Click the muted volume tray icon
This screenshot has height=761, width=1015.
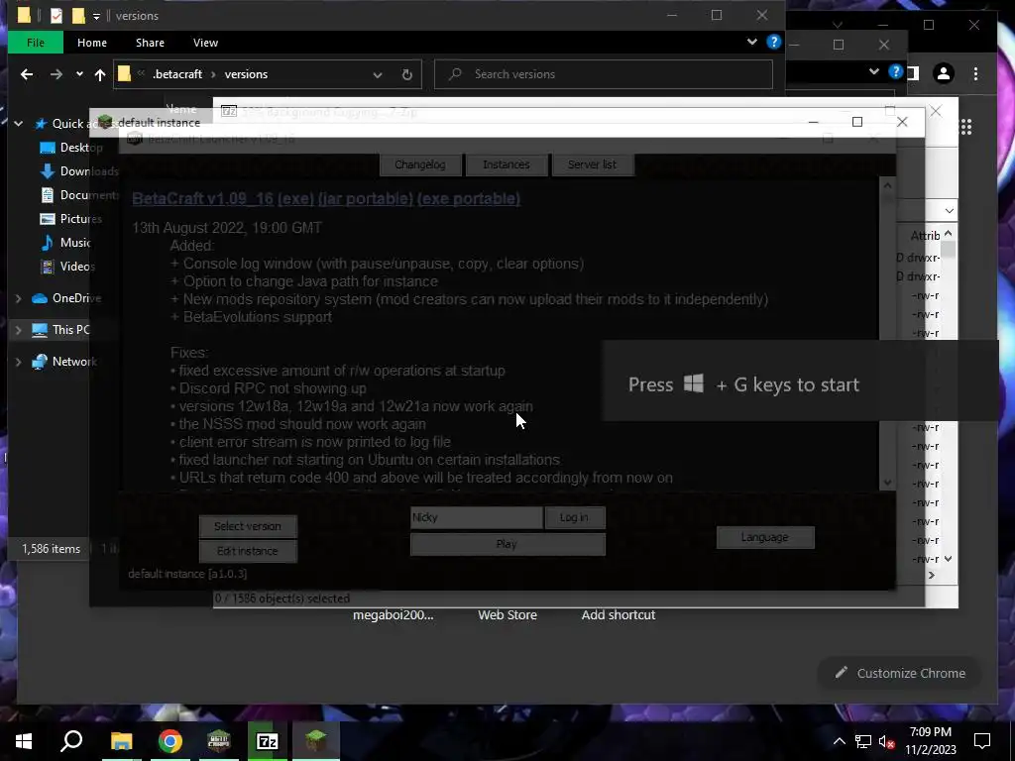886,741
